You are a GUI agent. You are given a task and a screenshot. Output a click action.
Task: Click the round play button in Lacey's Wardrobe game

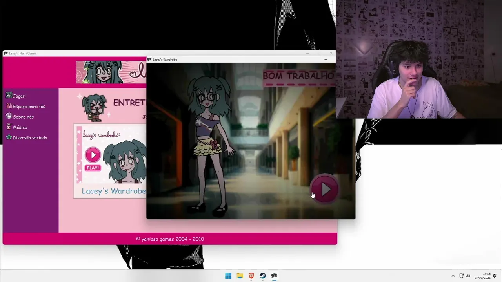pos(324,189)
